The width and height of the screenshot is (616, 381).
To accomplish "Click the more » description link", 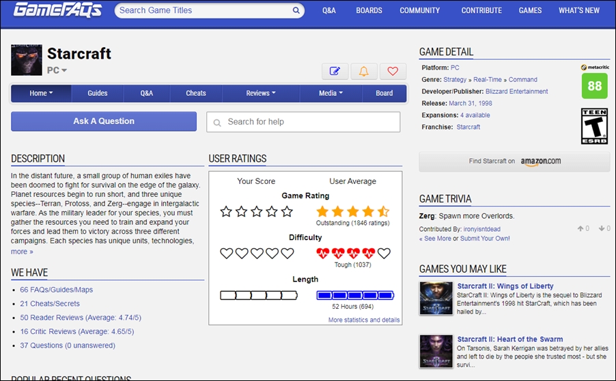I will 22,252.
